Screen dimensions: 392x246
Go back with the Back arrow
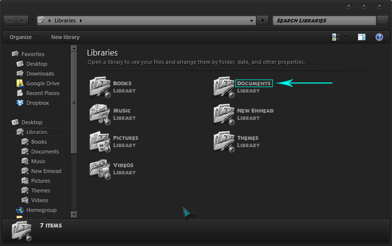(x=9, y=21)
